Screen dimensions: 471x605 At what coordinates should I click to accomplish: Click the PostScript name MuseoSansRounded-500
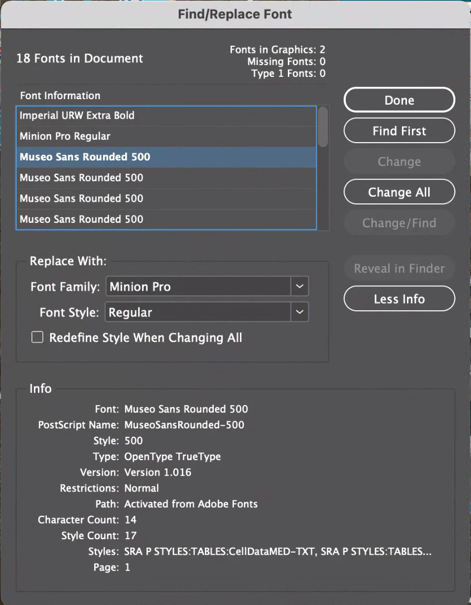(x=184, y=425)
